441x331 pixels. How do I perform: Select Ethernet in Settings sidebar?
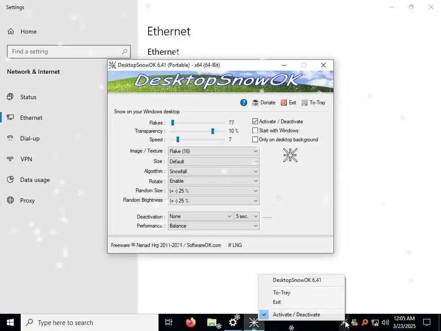pos(69,118)
